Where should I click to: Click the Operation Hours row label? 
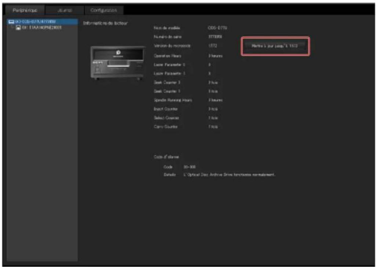click(167, 56)
